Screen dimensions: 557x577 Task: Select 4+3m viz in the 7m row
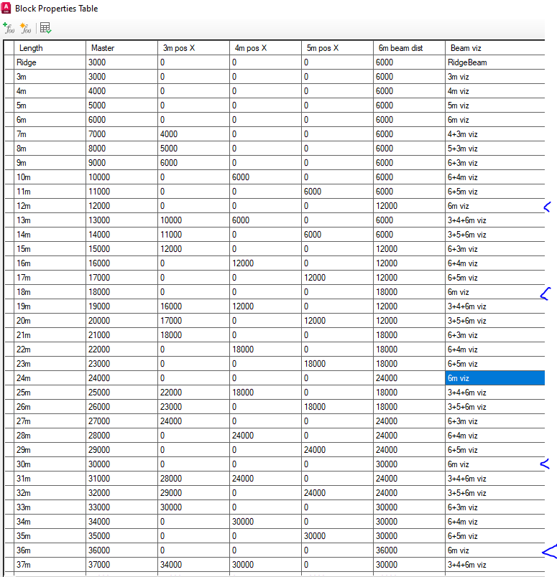point(495,134)
